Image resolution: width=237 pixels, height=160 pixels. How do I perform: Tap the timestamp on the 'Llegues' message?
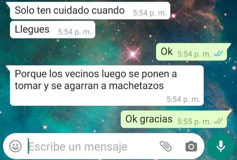point(75,32)
